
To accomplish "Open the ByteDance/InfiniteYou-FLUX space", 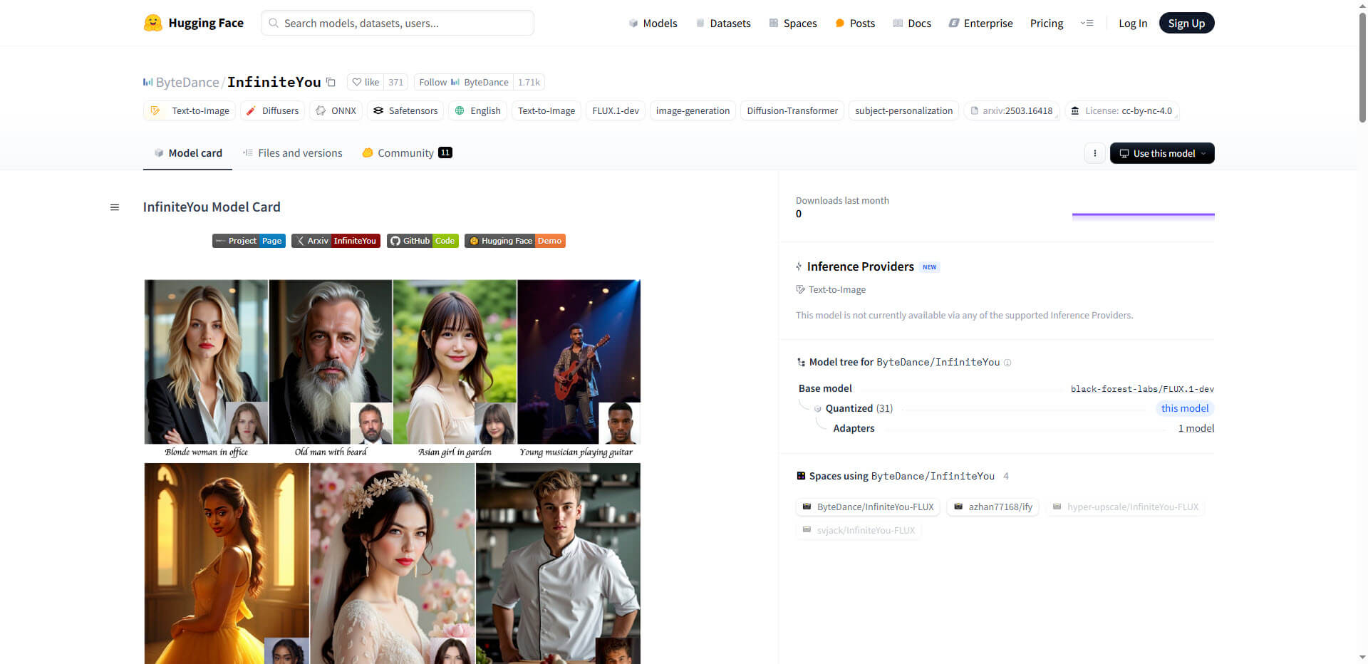I will point(868,507).
